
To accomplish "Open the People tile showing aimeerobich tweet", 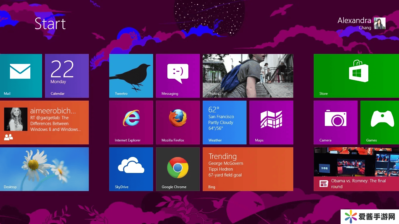I will click(44, 122).
